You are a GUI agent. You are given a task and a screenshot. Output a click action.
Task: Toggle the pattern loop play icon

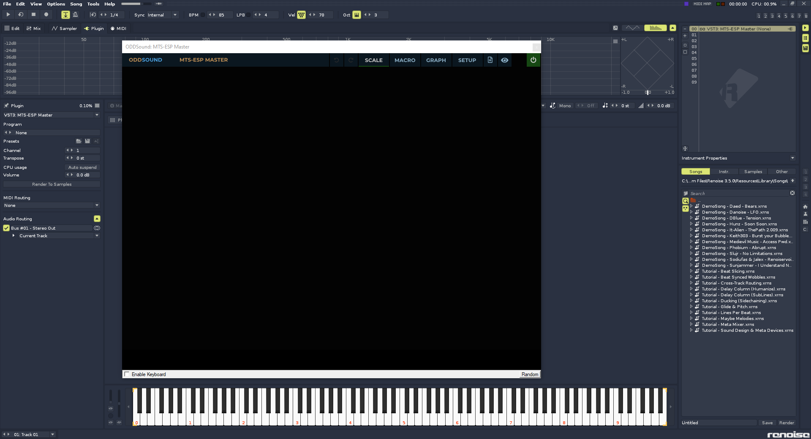[x=21, y=14]
